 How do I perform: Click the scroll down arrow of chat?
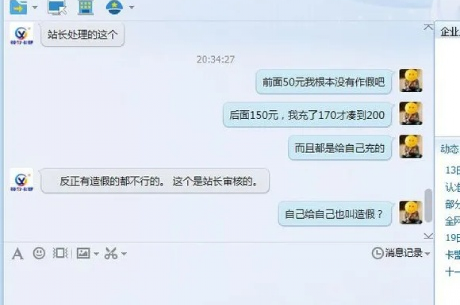point(428,236)
